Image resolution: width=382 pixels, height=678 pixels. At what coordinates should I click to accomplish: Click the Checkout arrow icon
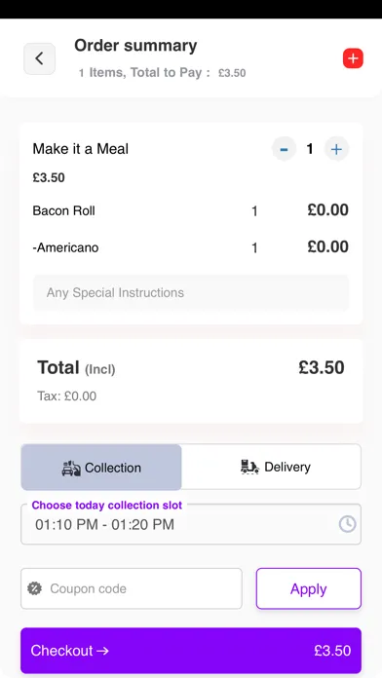pyautogui.click(x=102, y=651)
